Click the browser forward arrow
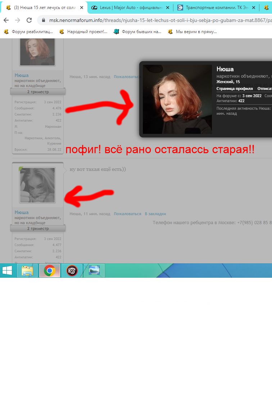 tap(18, 20)
